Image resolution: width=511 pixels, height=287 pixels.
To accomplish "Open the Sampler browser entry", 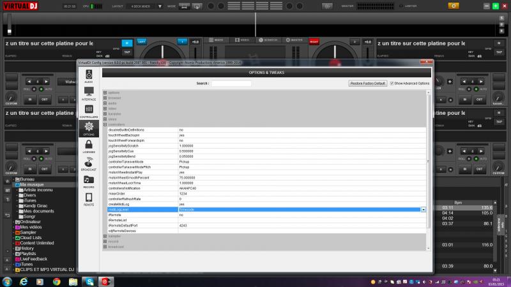I will point(28,232).
